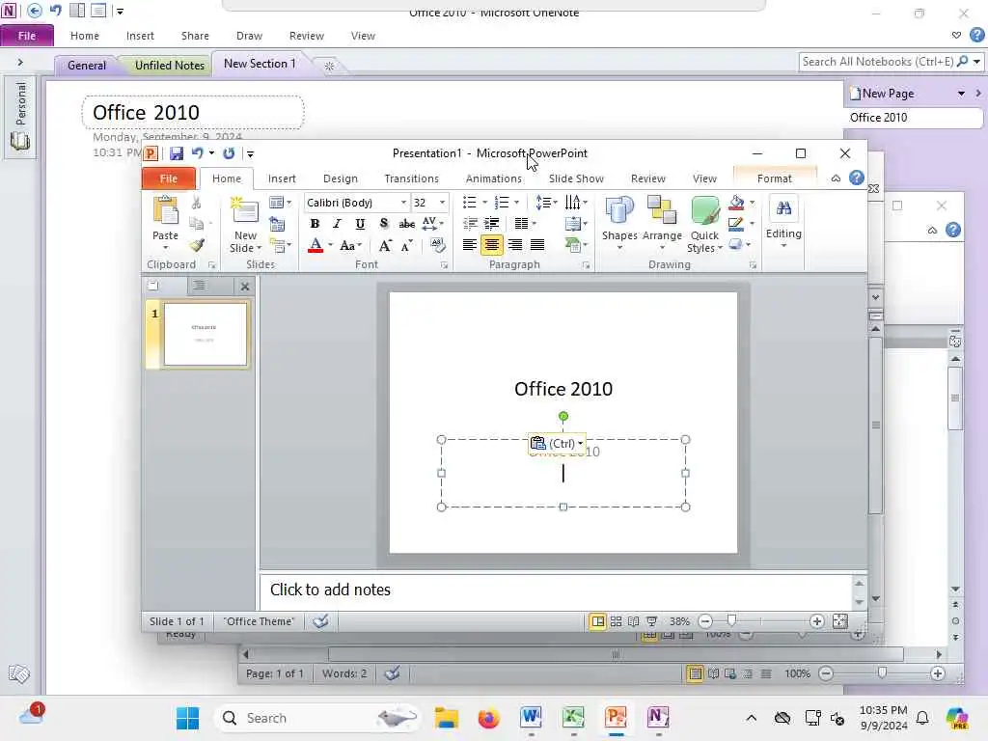Switch to the Slide Show tab

pos(576,178)
